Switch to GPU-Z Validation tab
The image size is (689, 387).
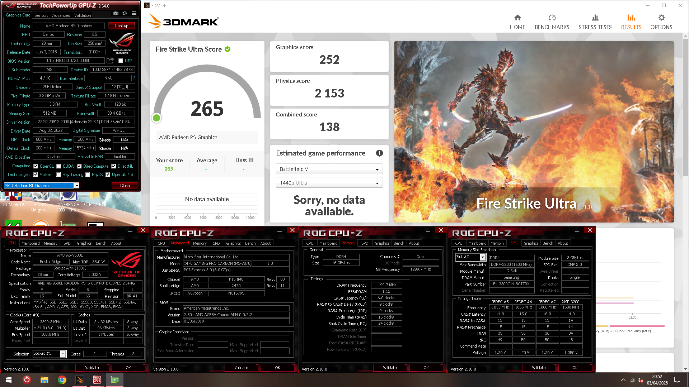click(83, 15)
